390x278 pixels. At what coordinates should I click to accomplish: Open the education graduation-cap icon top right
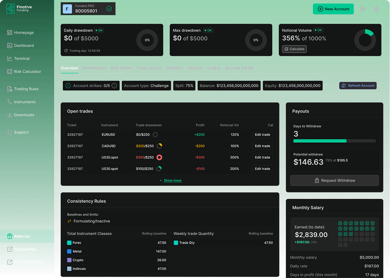(362, 9)
